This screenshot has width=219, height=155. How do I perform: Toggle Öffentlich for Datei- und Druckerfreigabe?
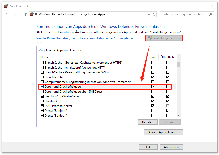[168, 86]
